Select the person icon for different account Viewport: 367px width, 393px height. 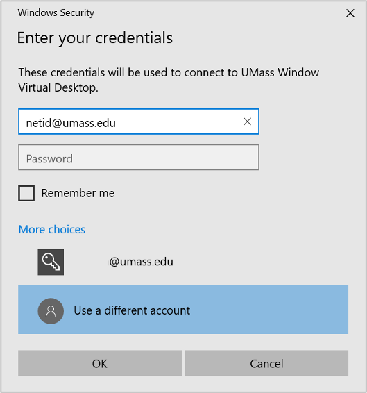[x=51, y=311]
